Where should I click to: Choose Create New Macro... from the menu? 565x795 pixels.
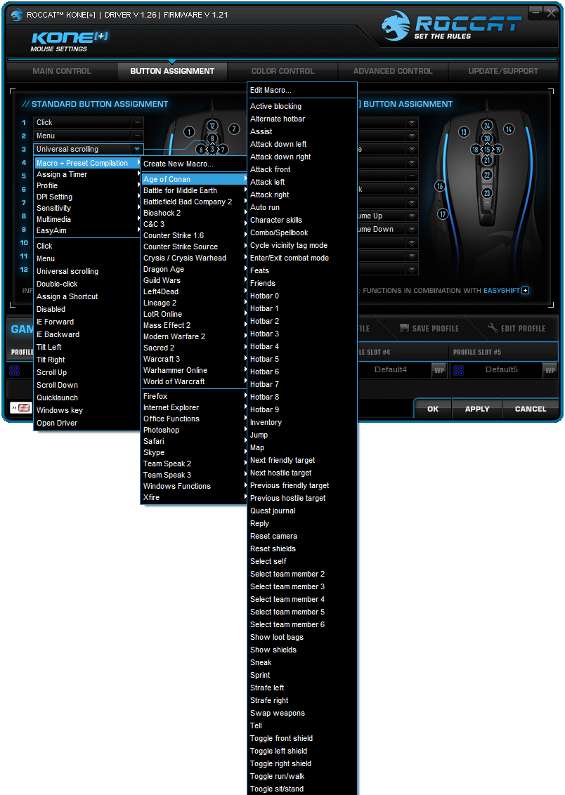(x=194, y=164)
